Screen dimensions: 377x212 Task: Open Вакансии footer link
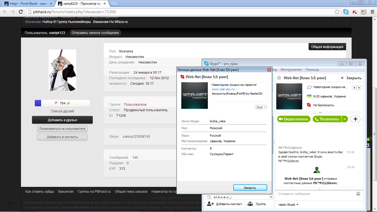click(x=66, y=192)
